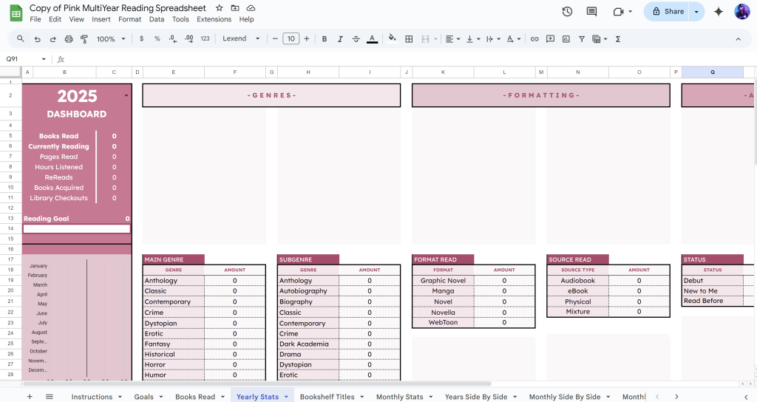Toggle bold formatting
The height and width of the screenshot is (402, 757).
[325, 39]
